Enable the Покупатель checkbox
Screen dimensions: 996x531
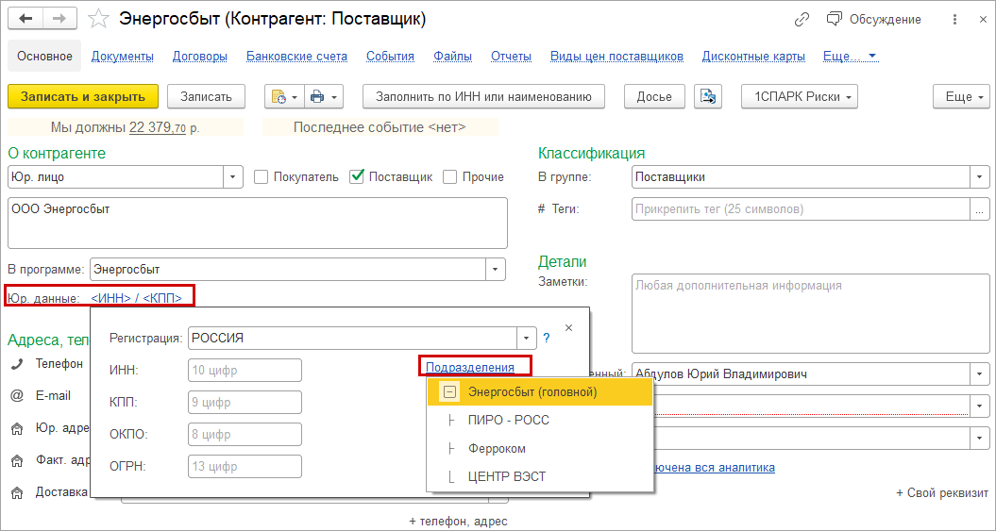[x=261, y=176]
